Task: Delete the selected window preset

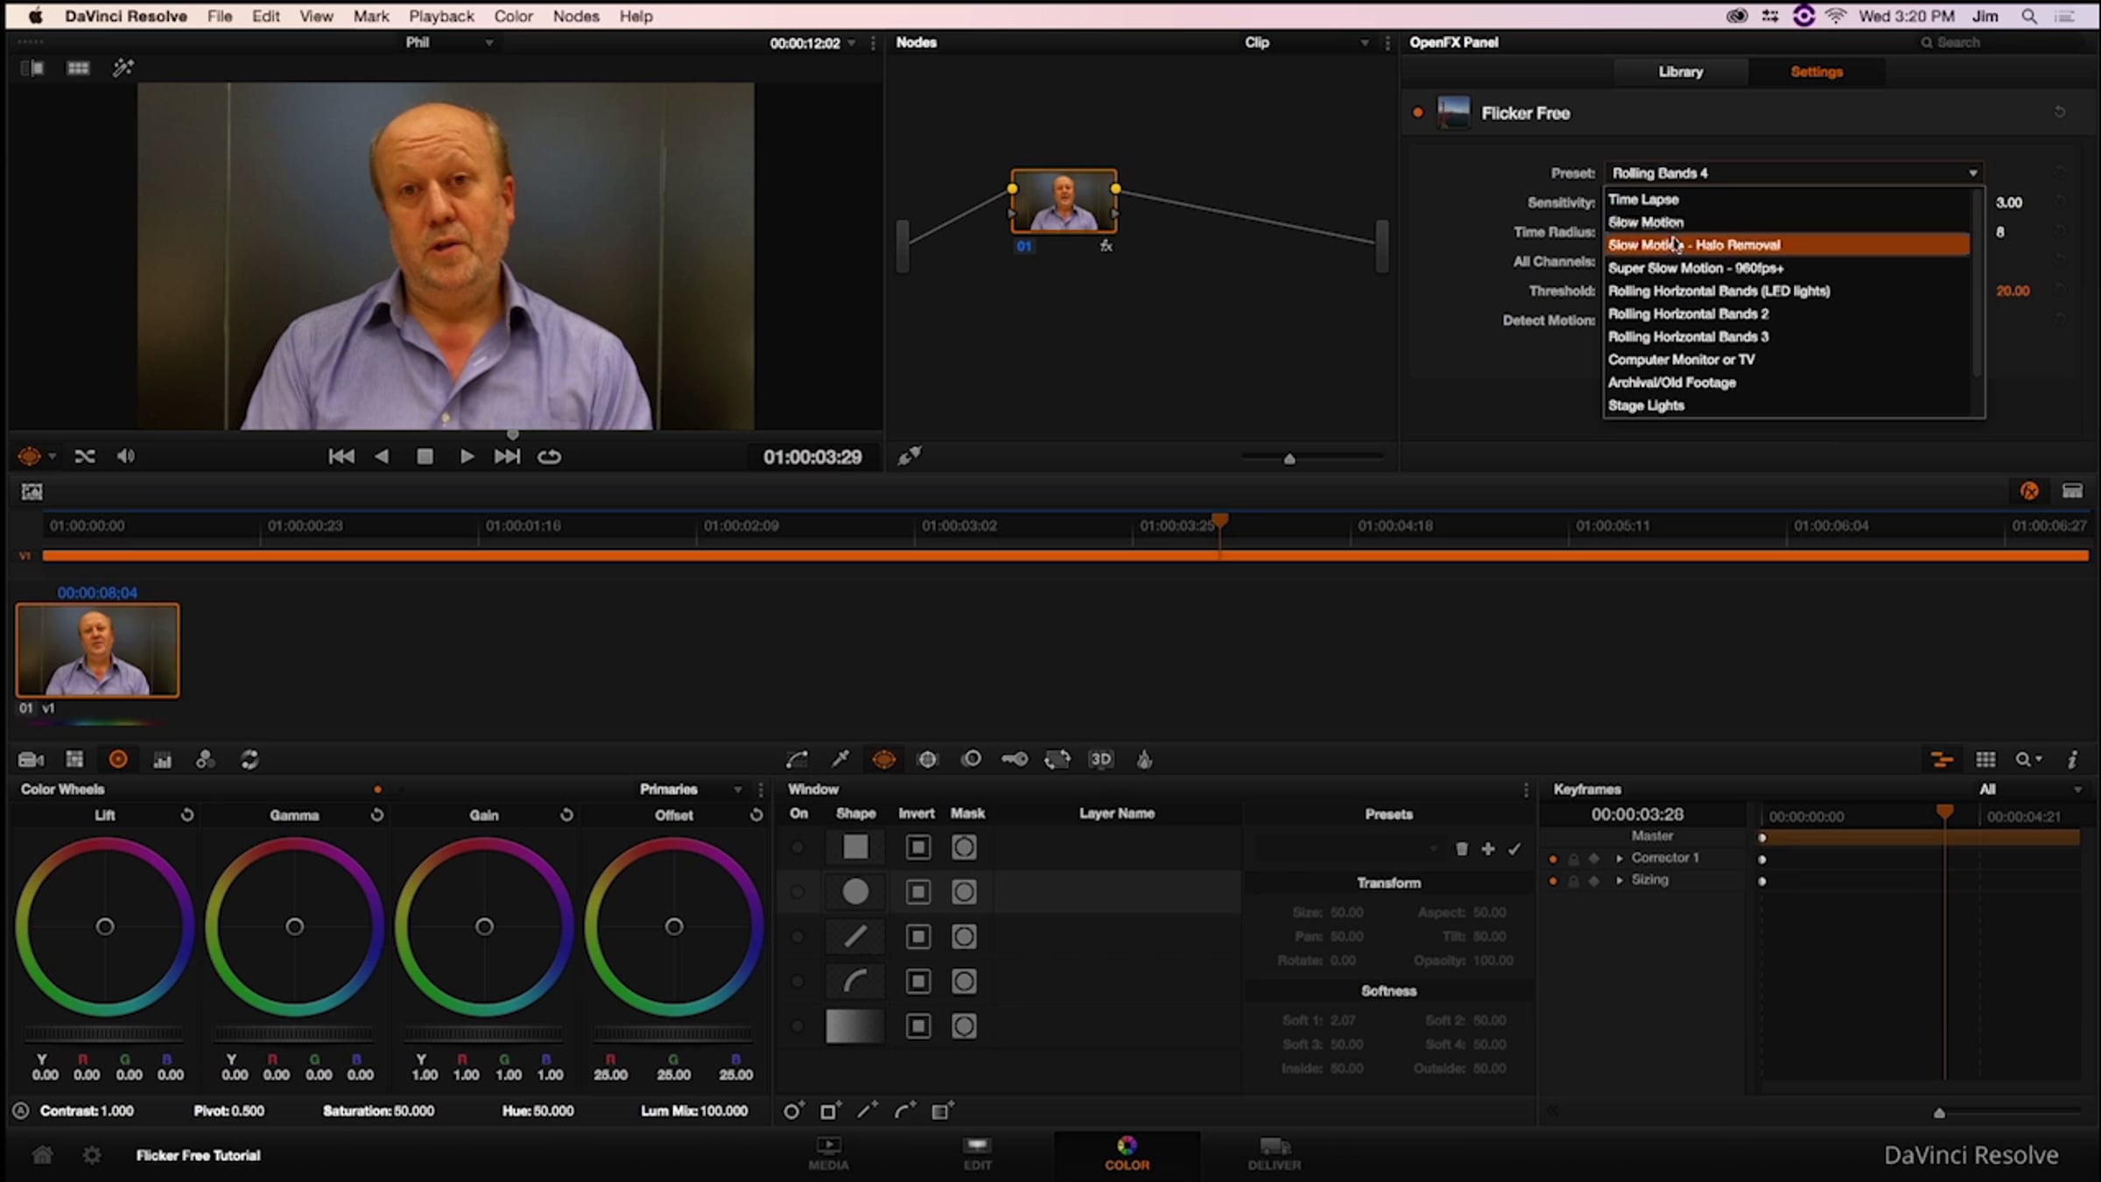Action: (x=1461, y=848)
